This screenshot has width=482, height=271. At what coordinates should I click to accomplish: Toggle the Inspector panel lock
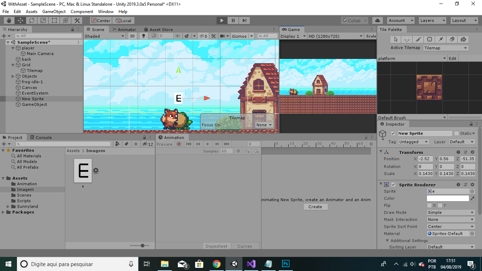pos(471,124)
